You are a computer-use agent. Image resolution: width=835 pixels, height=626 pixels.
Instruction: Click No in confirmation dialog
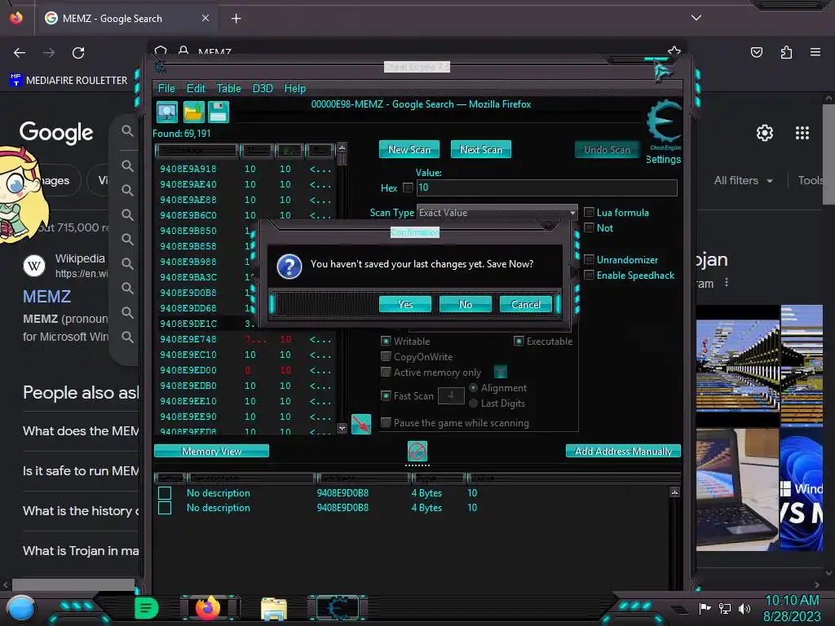(x=465, y=304)
